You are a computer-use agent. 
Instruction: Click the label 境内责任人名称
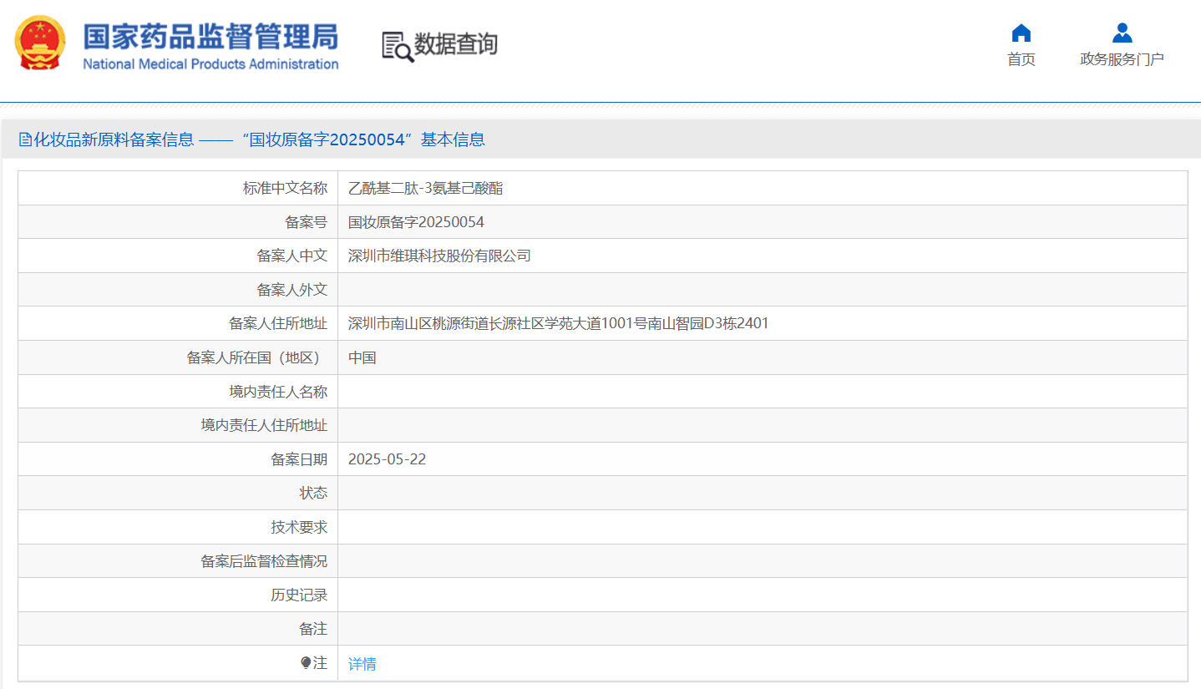coord(278,392)
